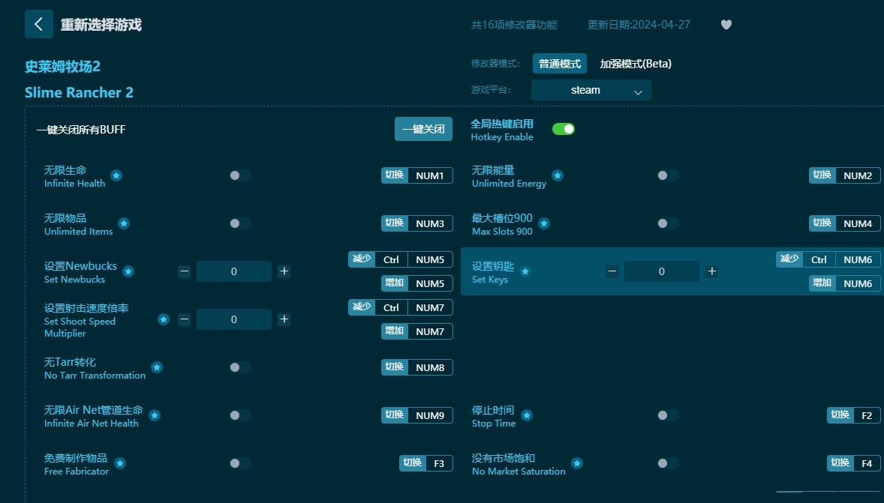The image size is (884, 503).
Task: Click the back arrow to reselect game
Action: point(38,23)
